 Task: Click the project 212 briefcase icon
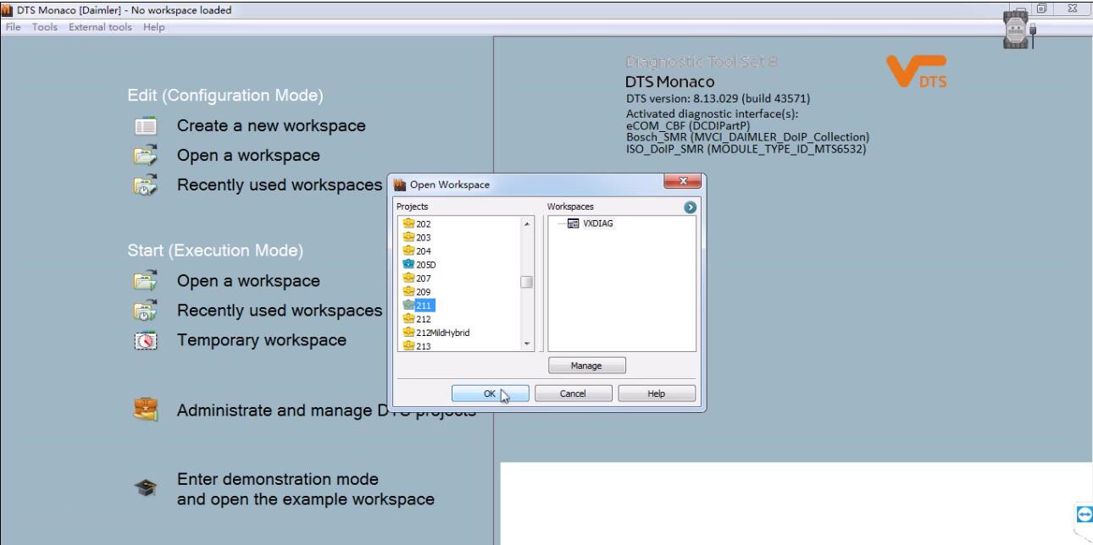point(409,319)
